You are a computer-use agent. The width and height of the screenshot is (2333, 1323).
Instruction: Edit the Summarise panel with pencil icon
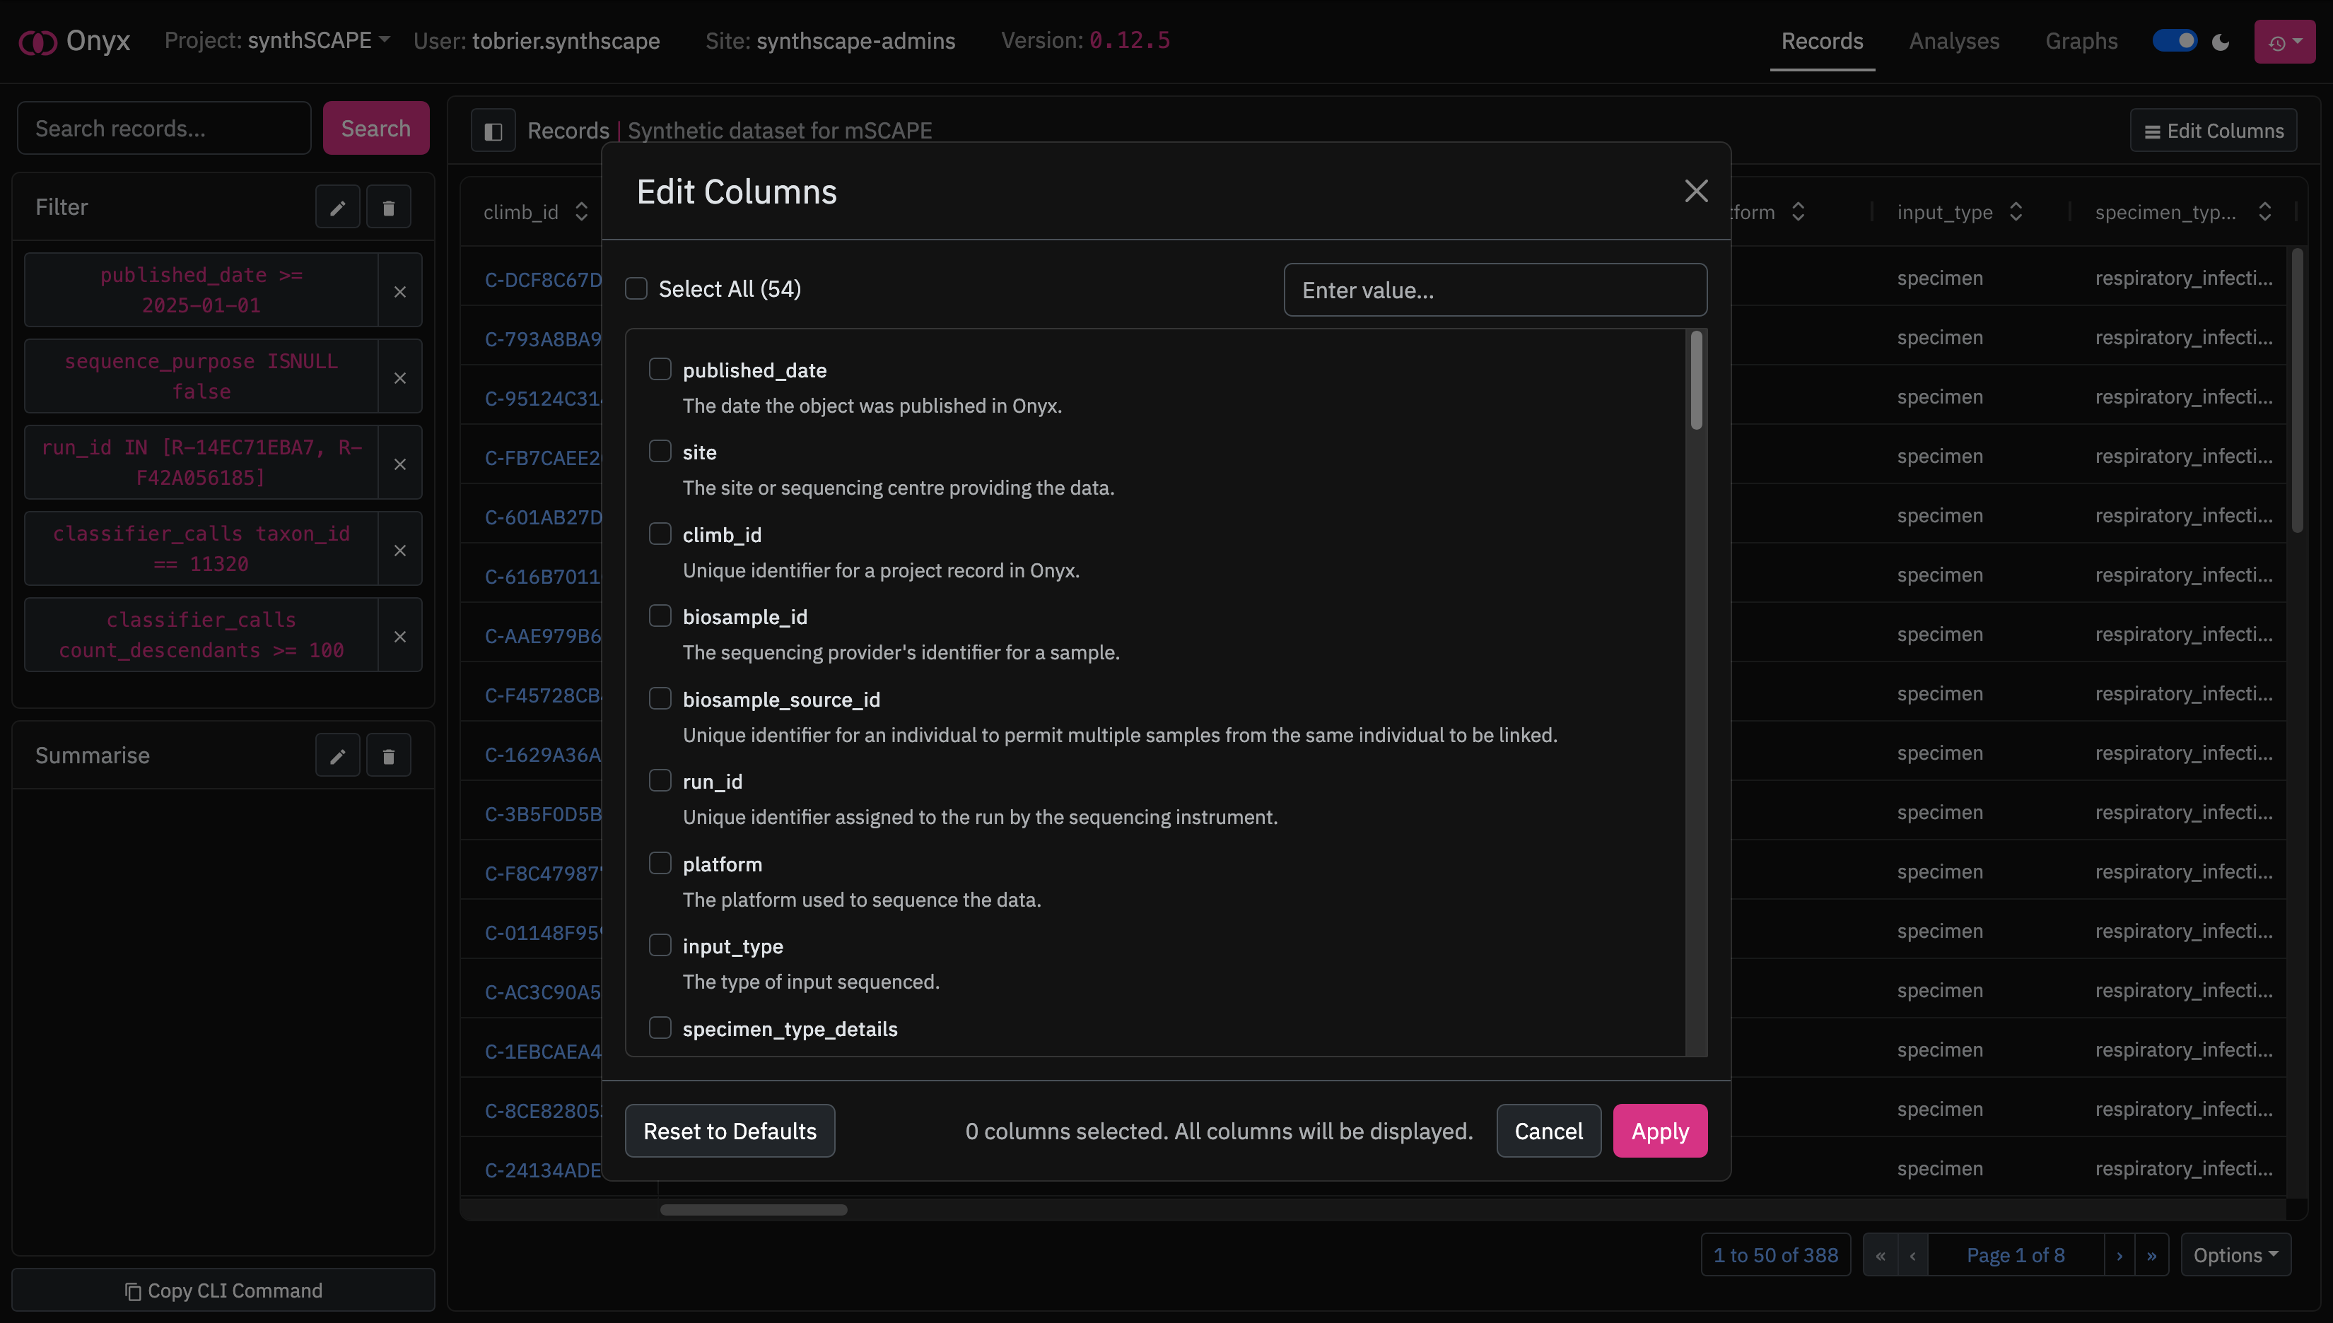tap(337, 756)
